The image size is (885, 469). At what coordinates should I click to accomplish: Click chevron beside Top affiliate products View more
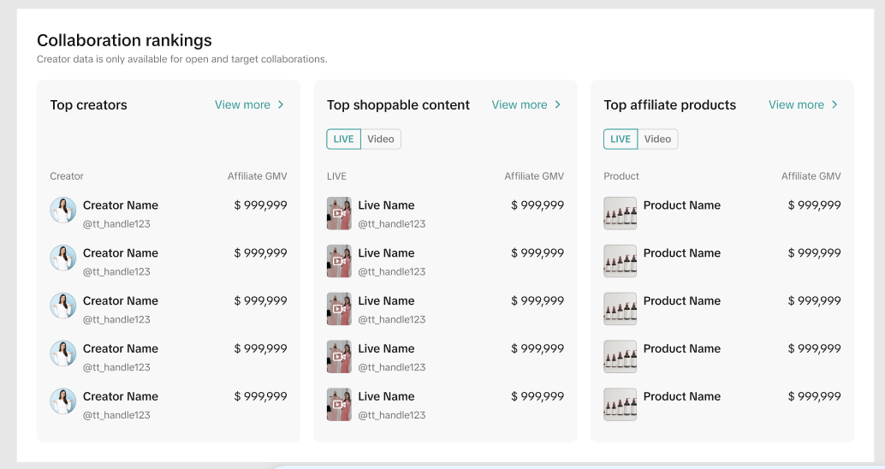(835, 105)
